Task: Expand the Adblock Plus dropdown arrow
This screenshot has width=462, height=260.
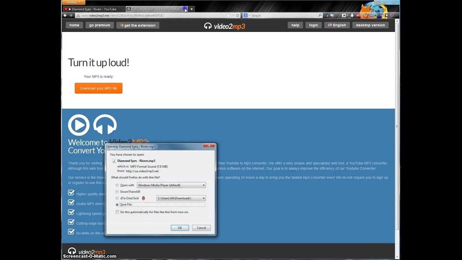Action: pyautogui.click(x=362, y=16)
